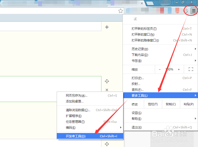Expand the 帮助(E) help submenu
Viewport: 198px width, 147px height.
[160, 119]
